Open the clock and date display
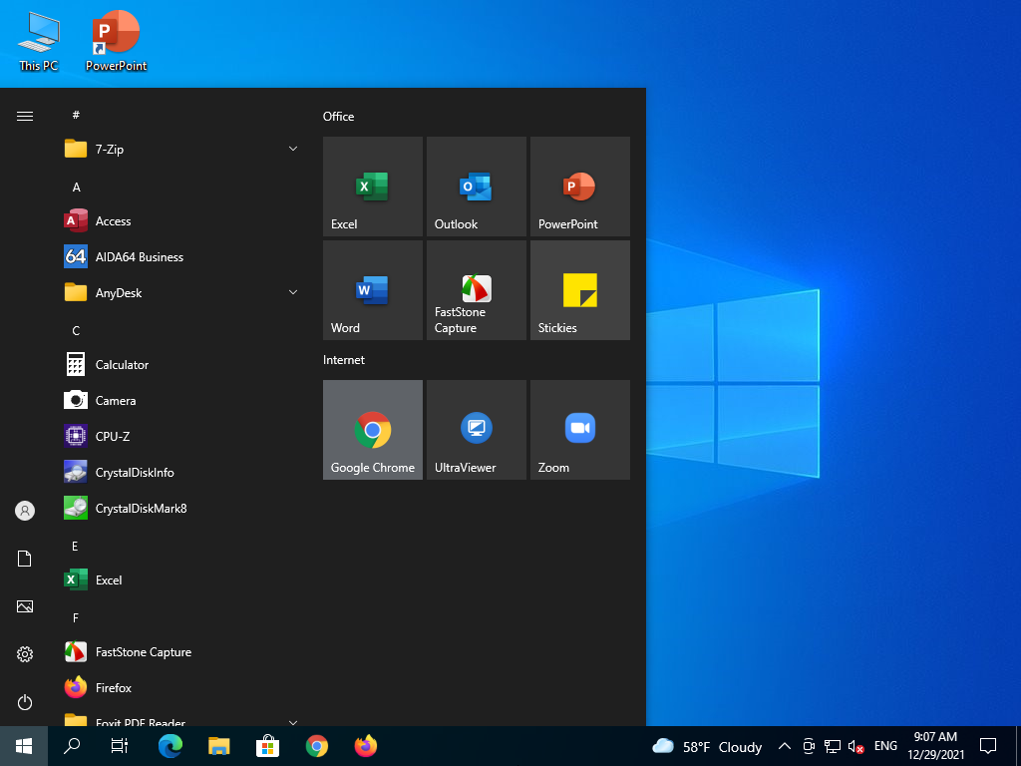This screenshot has height=766, width=1021. point(934,745)
